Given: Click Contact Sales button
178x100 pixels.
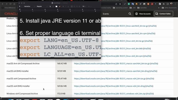Looking at the screenshot, I should (164, 14).
